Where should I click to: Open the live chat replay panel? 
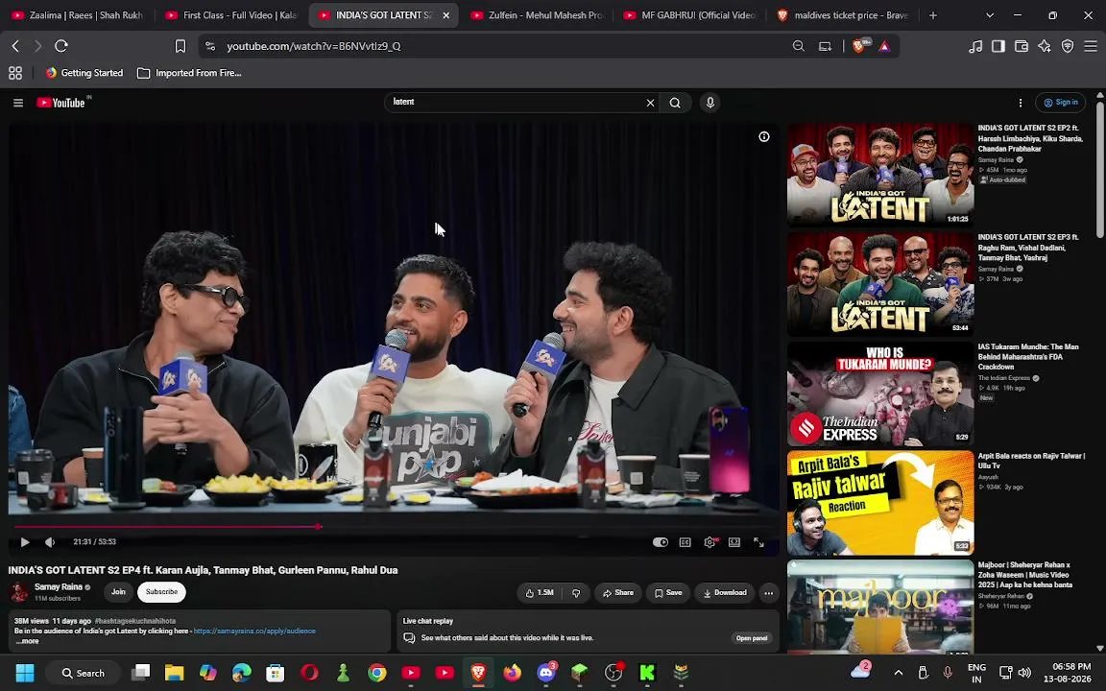[752, 639]
